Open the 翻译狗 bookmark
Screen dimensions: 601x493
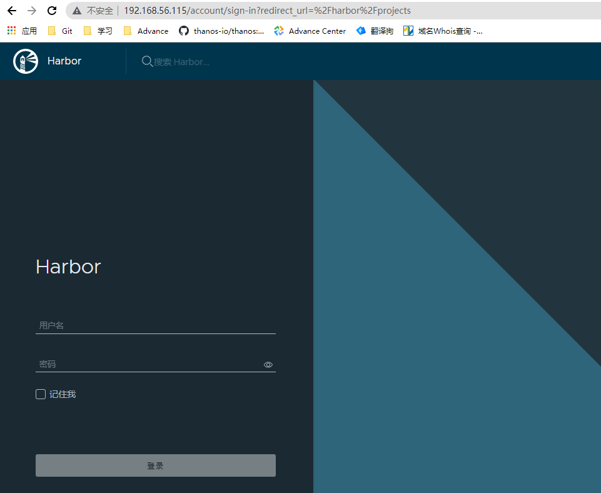click(x=375, y=31)
